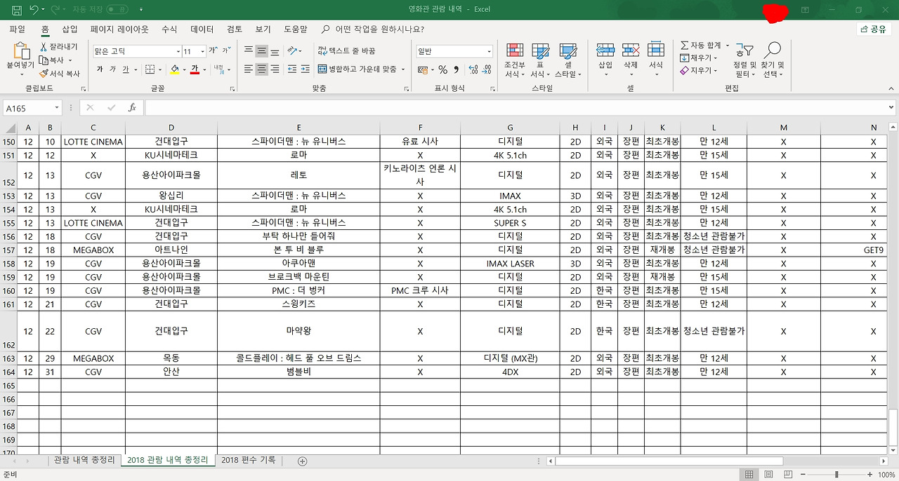Screen dimensions: 899x481
Task: Align text left
Action: pyautogui.click(x=249, y=69)
